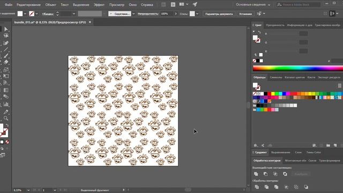The height and width of the screenshot is (193, 343).
Task: Click the Merge pathfinder icon
Action: pos(277,187)
